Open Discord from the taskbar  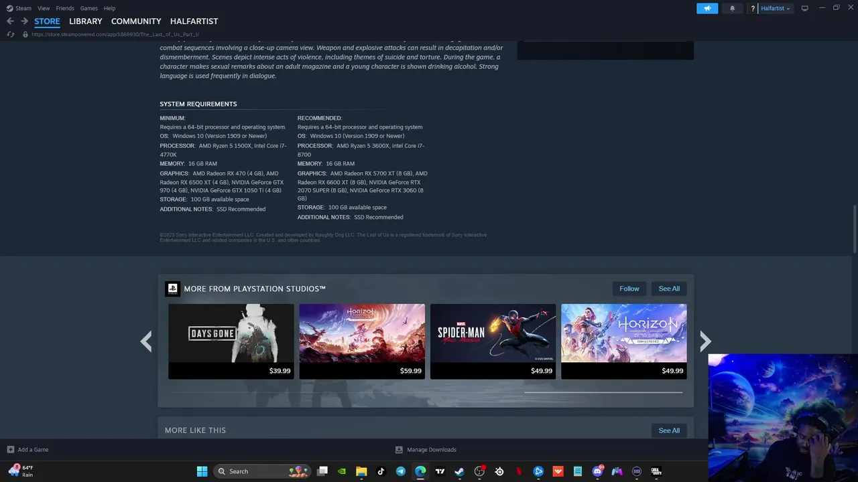[597, 471]
